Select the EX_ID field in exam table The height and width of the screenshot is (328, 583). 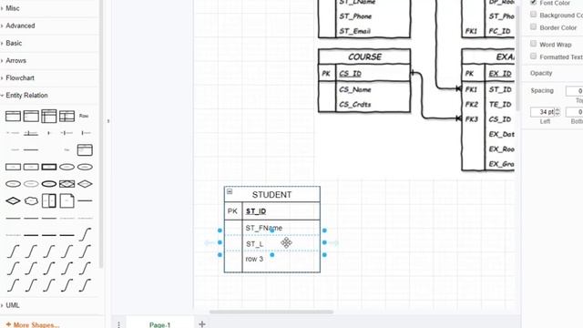[500, 74]
